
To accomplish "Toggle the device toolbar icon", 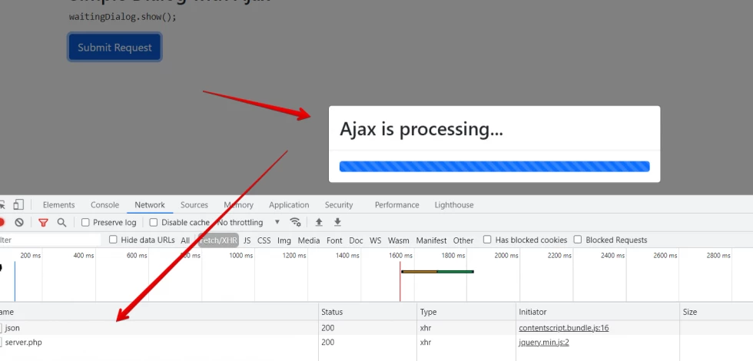I will 18,204.
